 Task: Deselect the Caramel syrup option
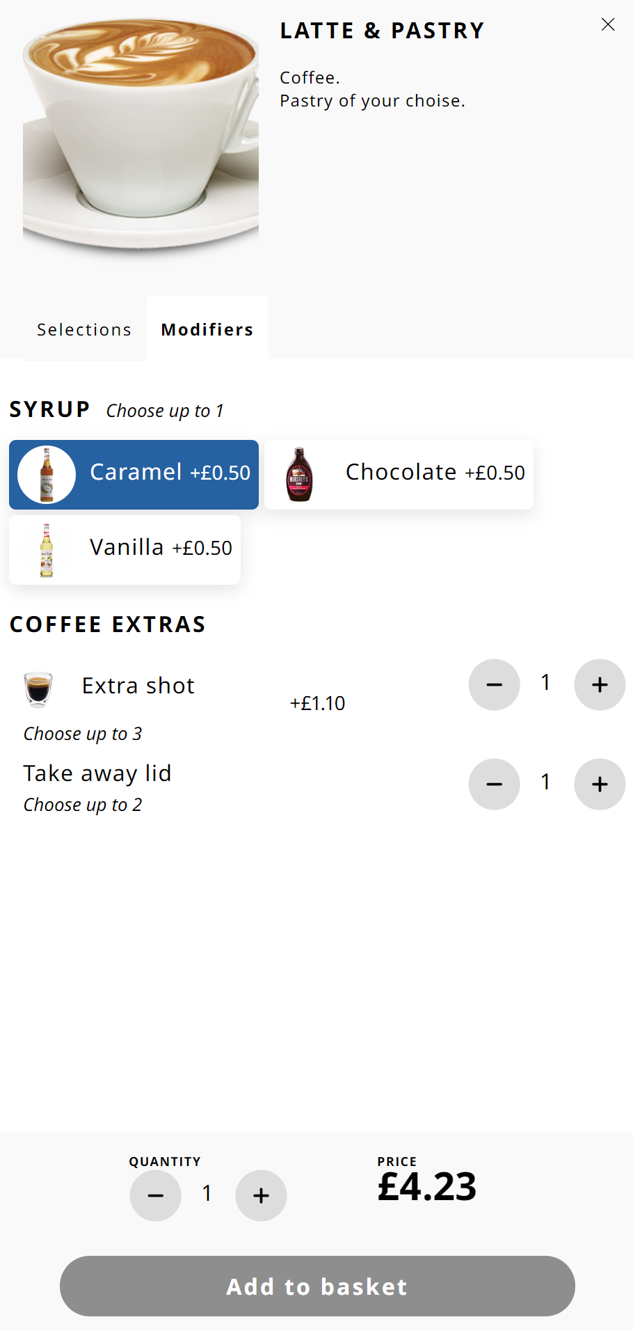tap(134, 474)
